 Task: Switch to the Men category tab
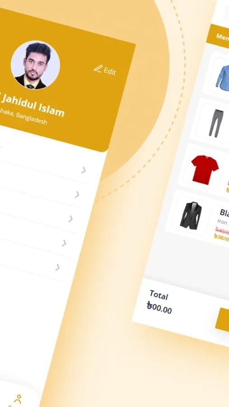223,37
